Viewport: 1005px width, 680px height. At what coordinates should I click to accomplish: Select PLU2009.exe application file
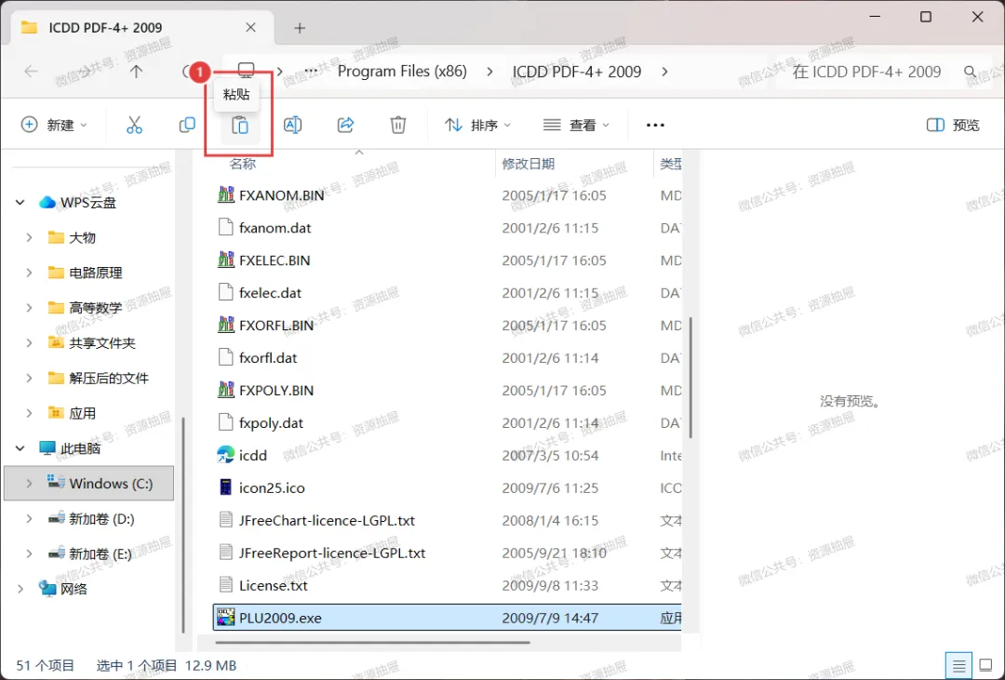(x=447, y=618)
